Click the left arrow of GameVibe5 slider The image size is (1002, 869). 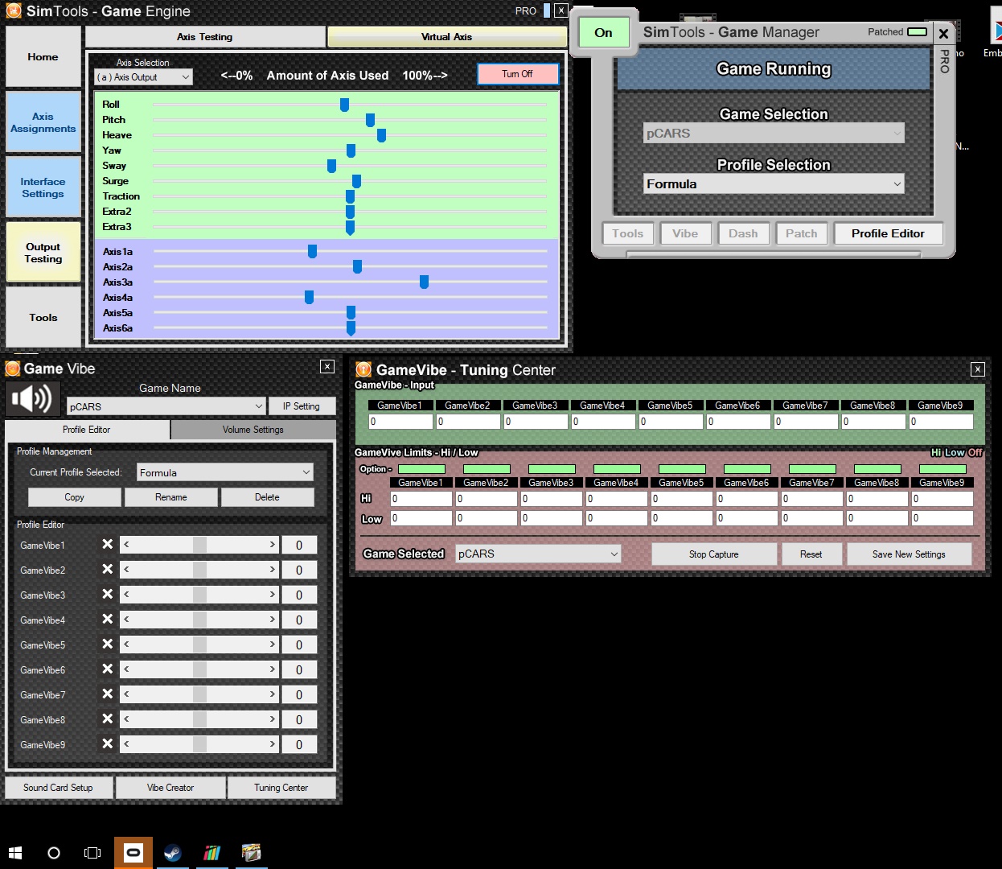pos(126,645)
